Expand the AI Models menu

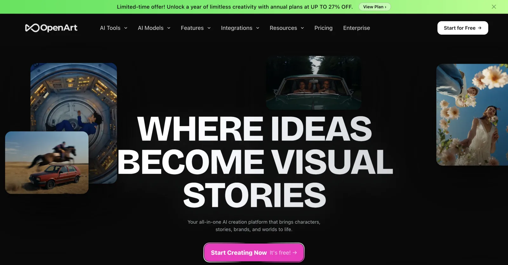pos(154,28)
